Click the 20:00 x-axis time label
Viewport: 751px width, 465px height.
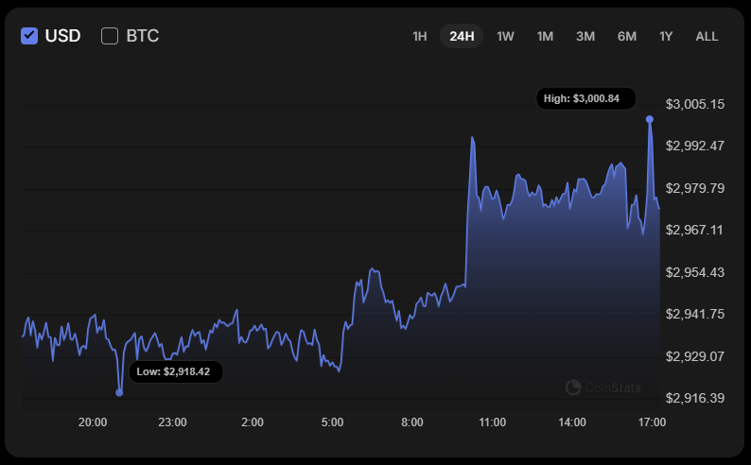click(x=92, y=422)
